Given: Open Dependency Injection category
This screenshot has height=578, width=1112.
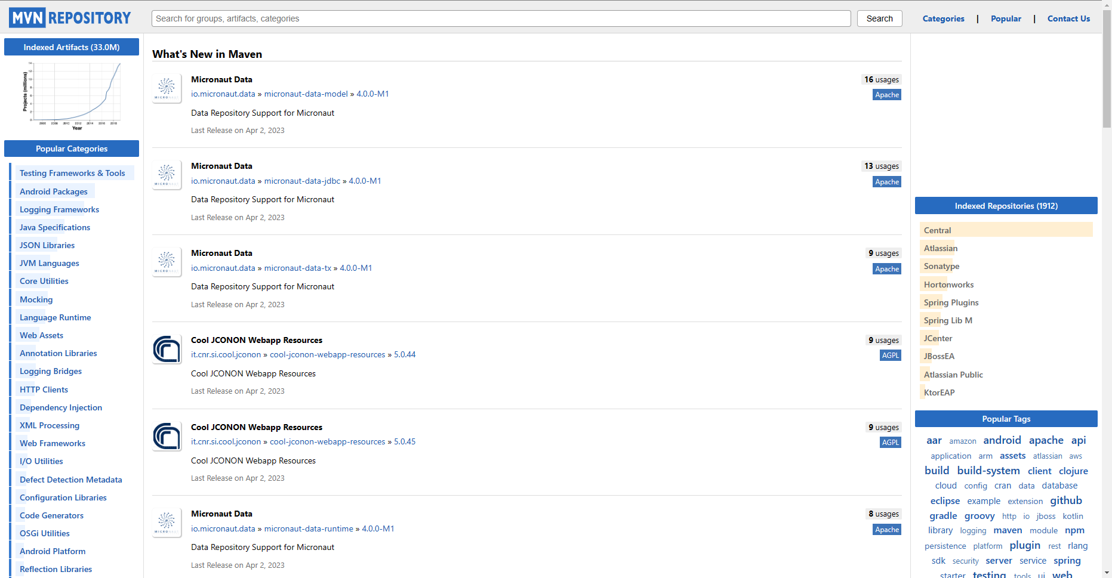Looking at the screenshot, I should pos(61,407).
